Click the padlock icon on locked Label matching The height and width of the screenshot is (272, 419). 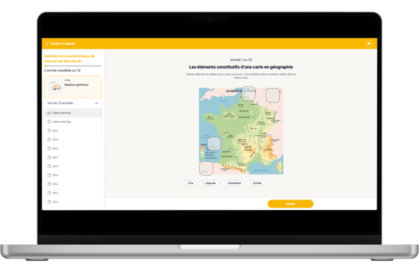point(49,122)
